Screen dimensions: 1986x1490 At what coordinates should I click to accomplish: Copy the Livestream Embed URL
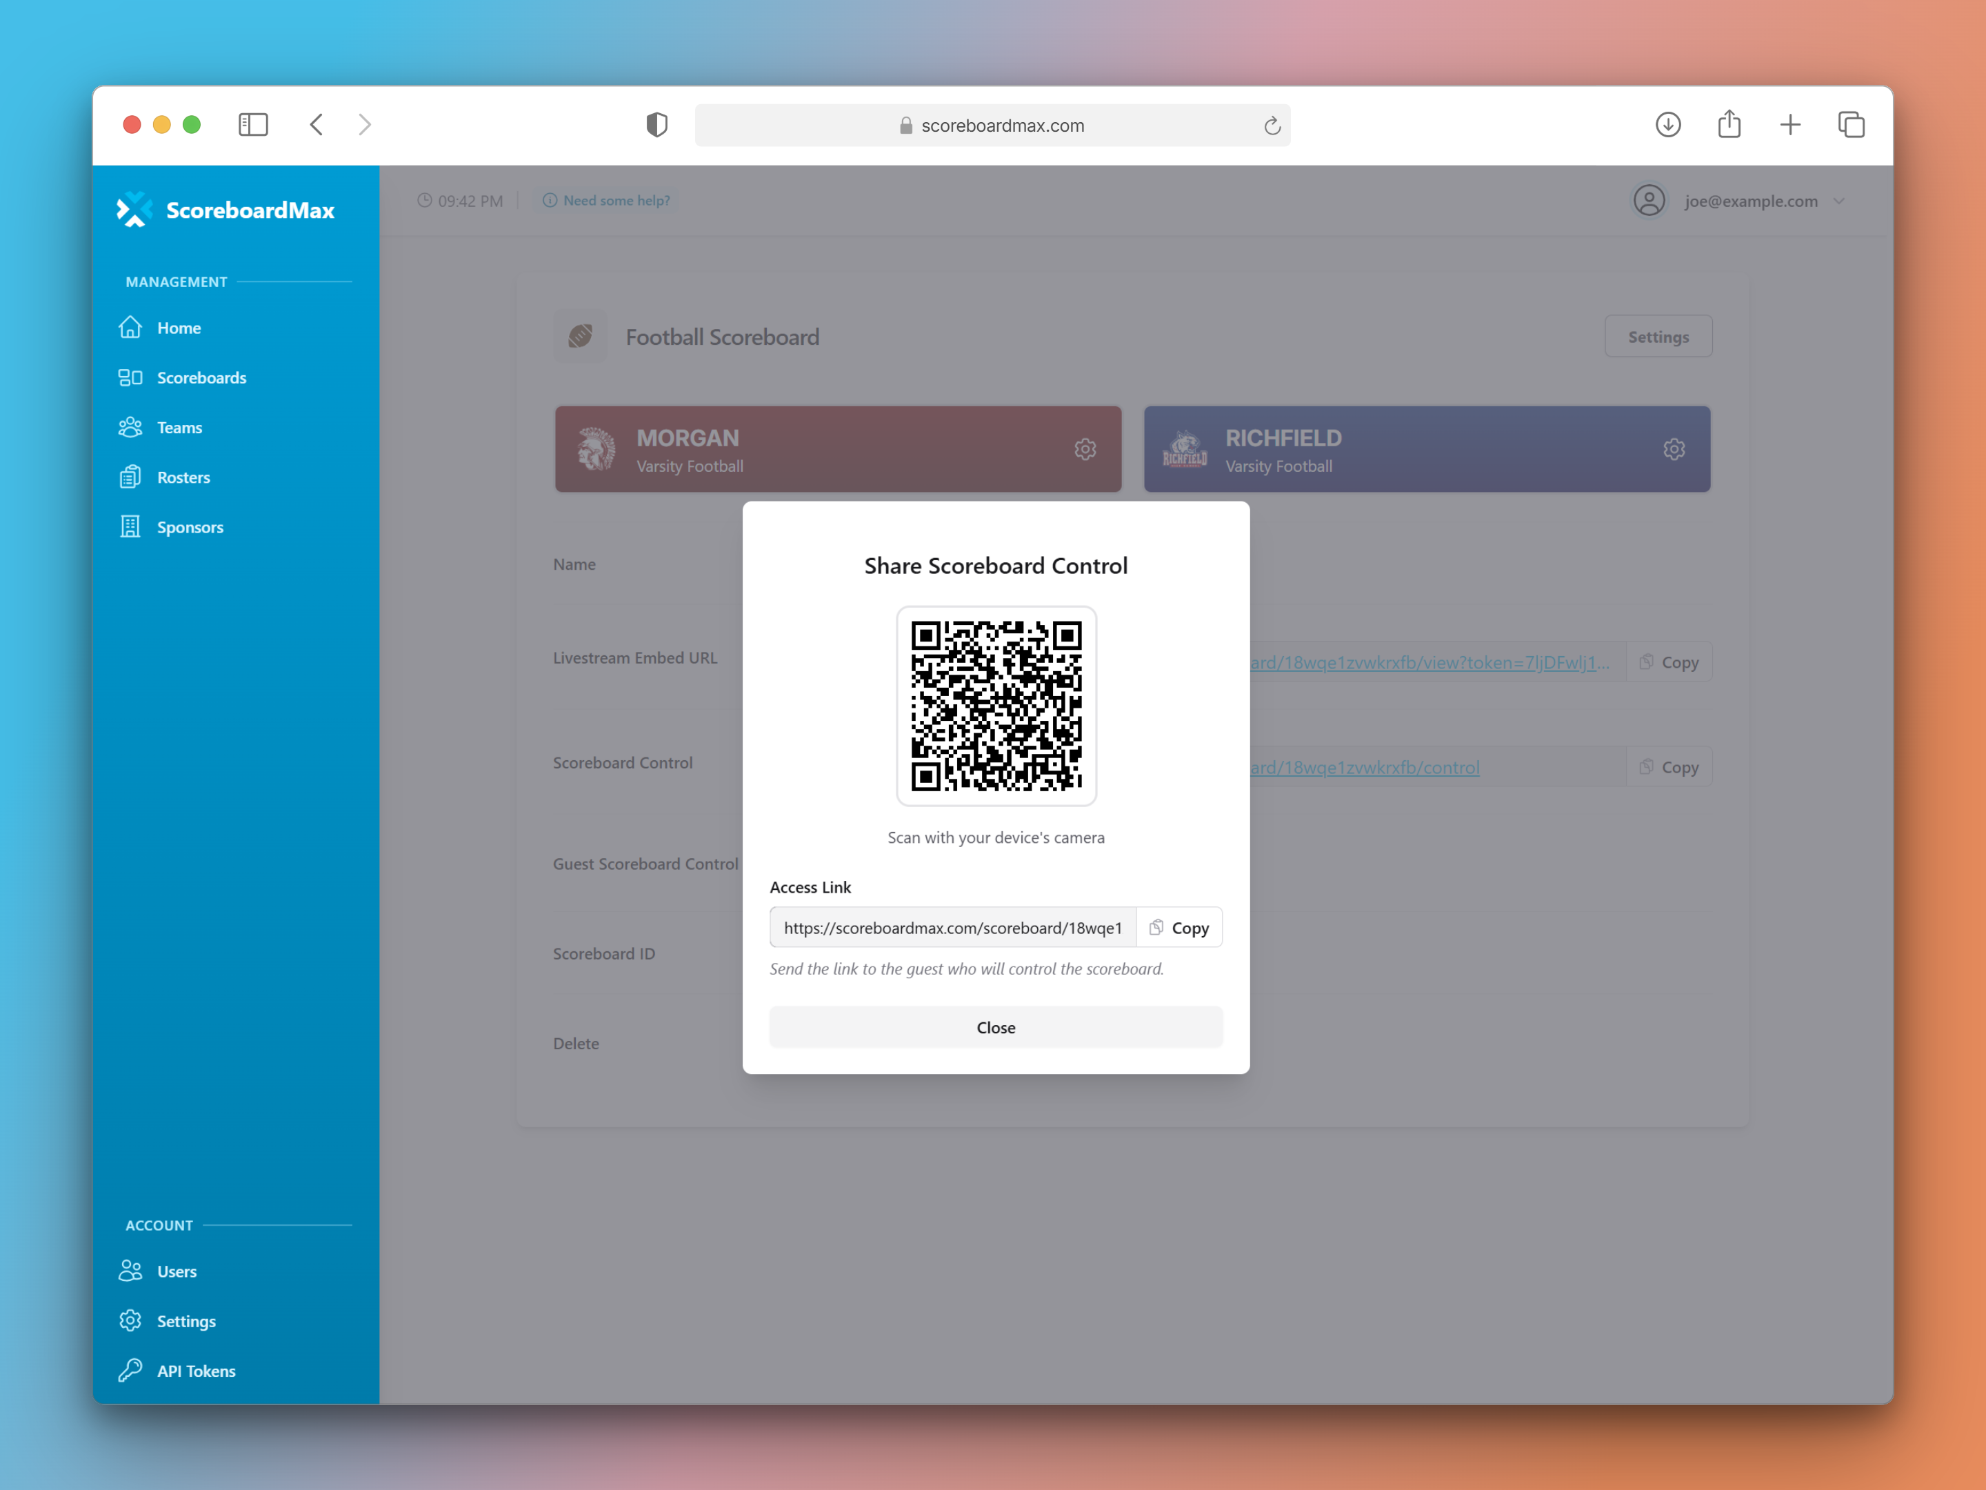pyautogui.click(x=1669, y=662)
